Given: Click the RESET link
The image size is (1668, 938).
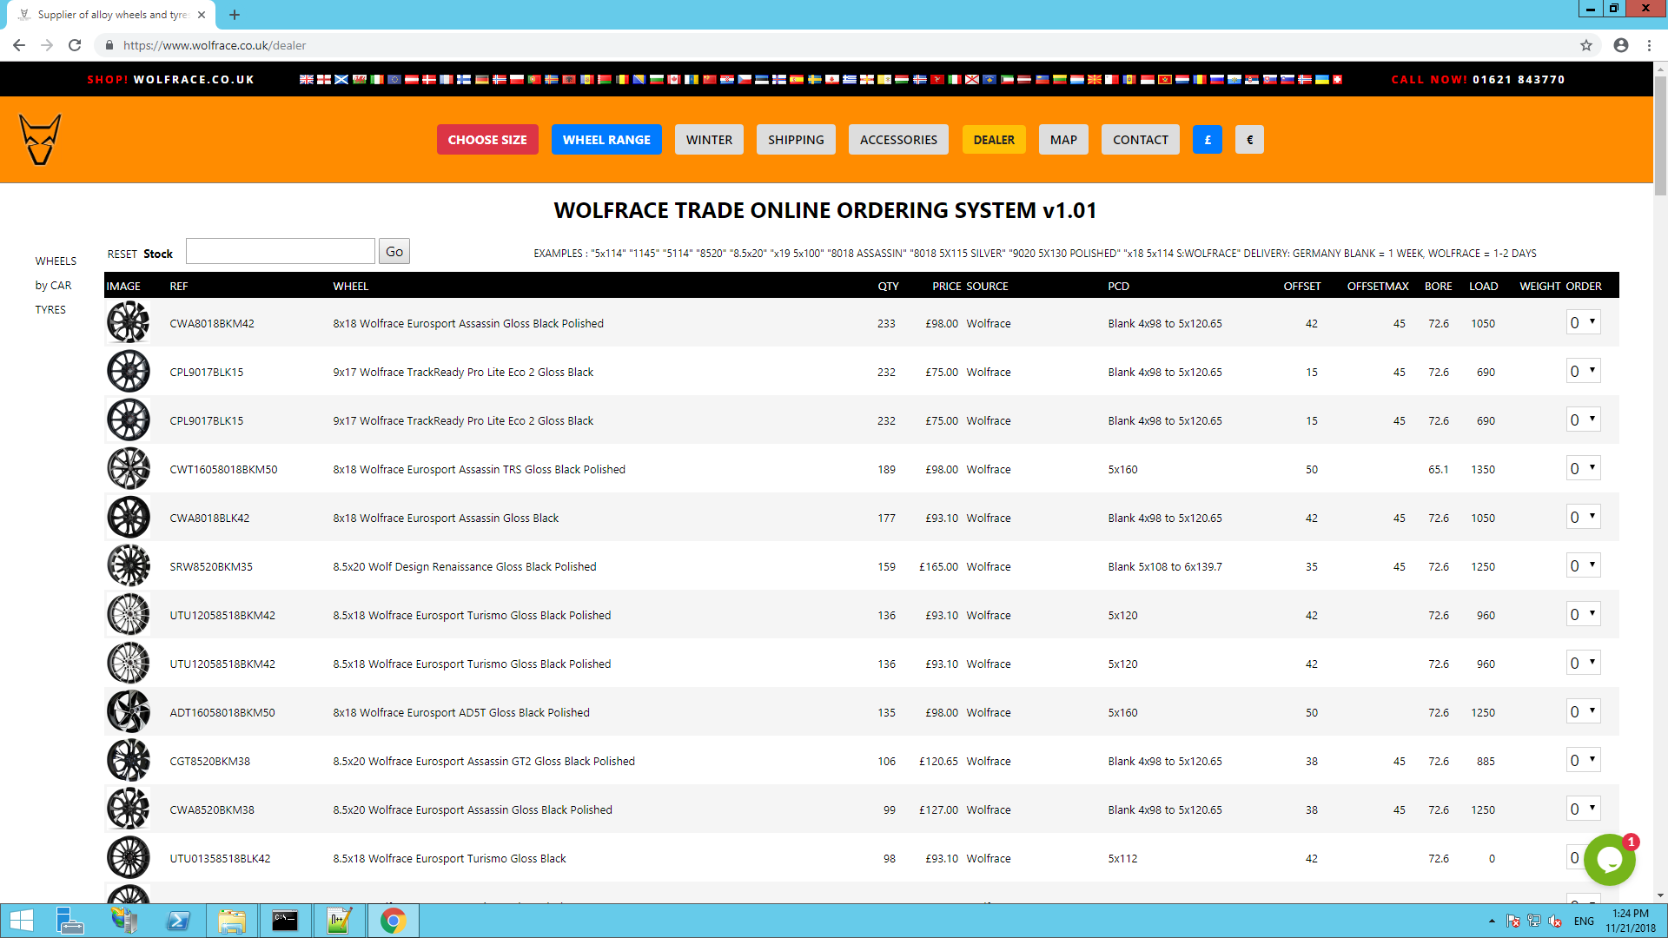Looking at the screenshot, I should [122, 254].
